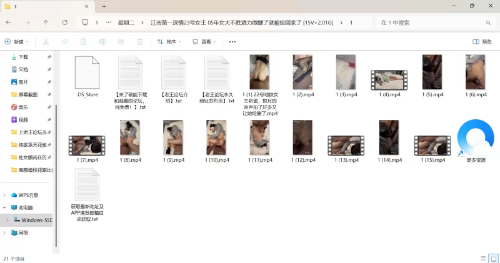This screenshot has height=263, width=500.
Task: Click the Cut scissors icon
Action: [46, 41]
